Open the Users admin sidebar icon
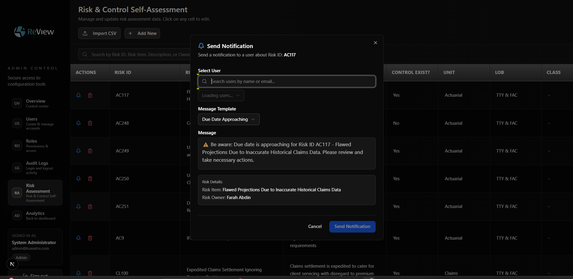 click(x=17, y=123)
